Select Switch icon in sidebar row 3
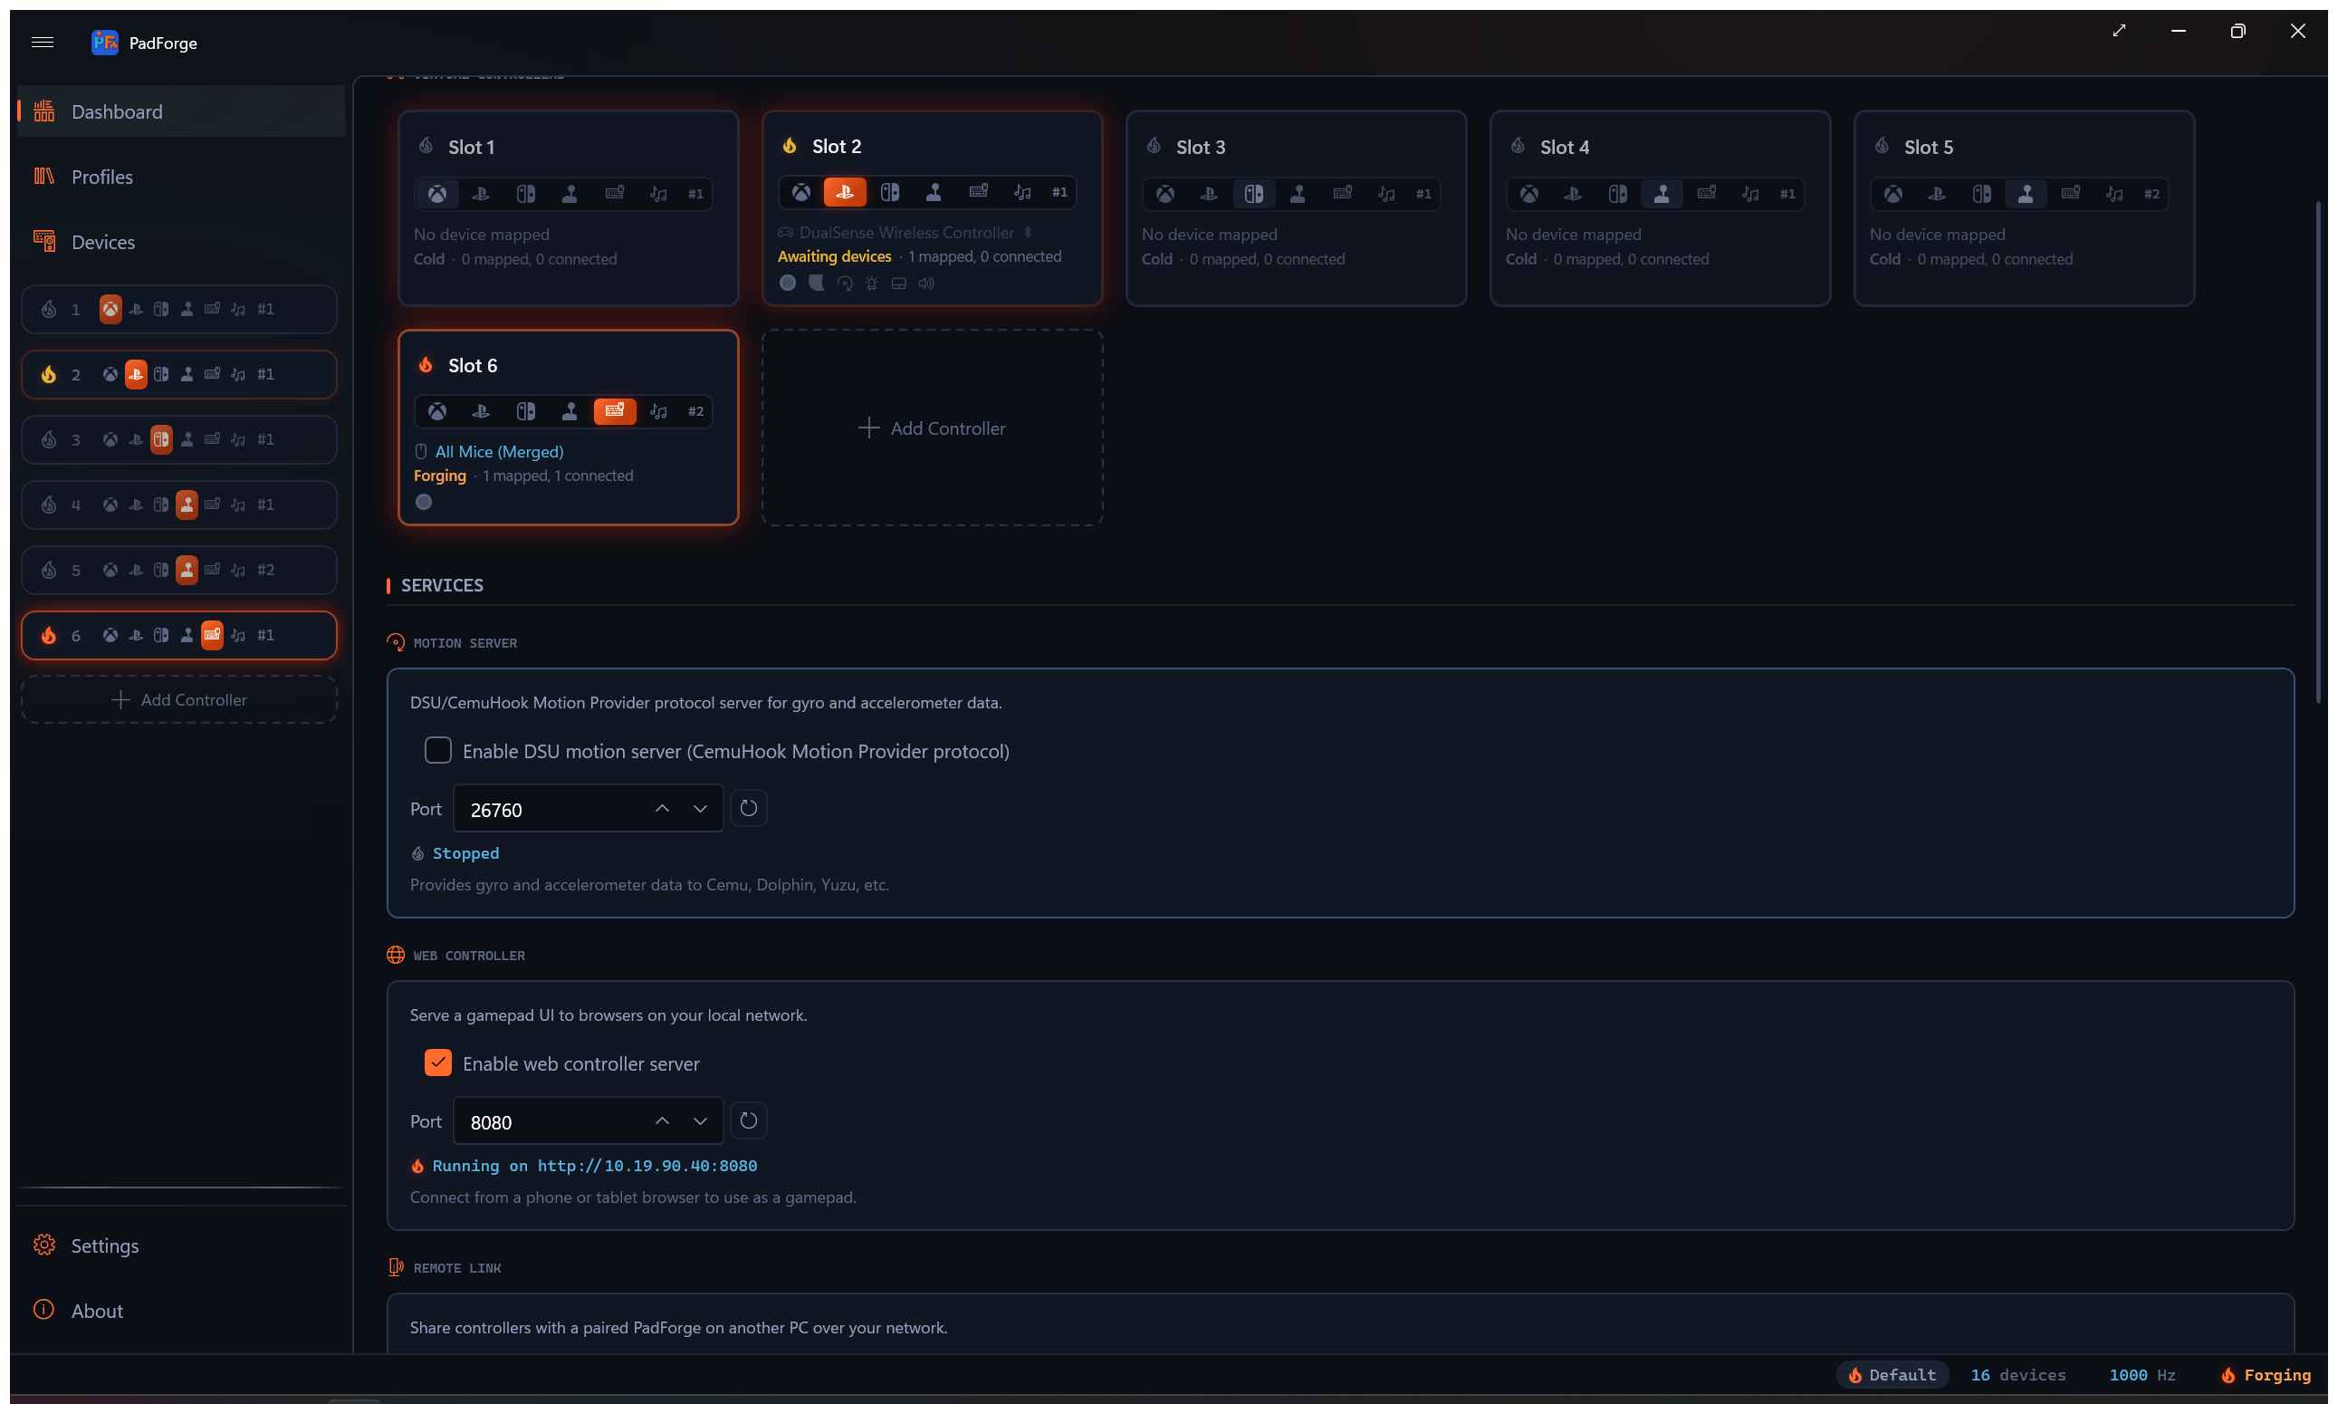 (x=162, y=440)
